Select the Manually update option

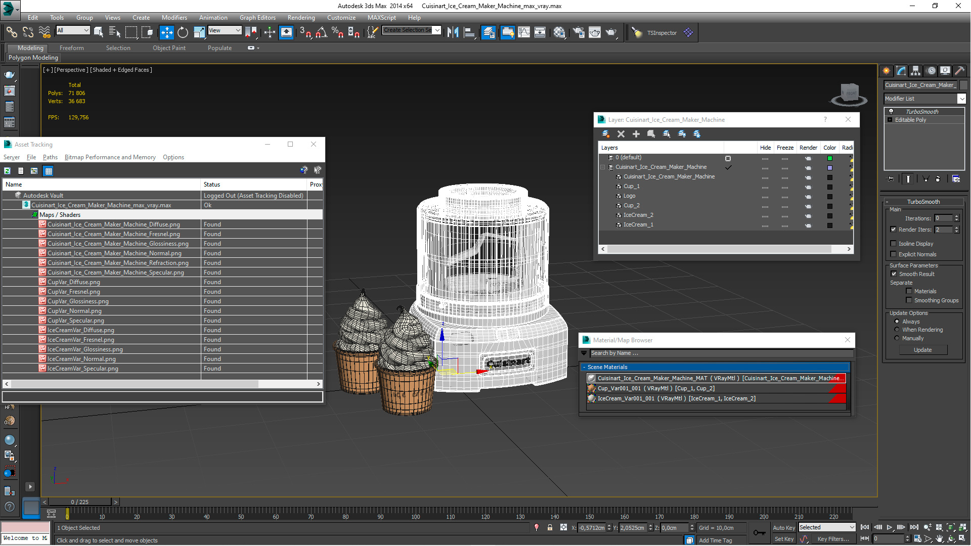point(897,338)
